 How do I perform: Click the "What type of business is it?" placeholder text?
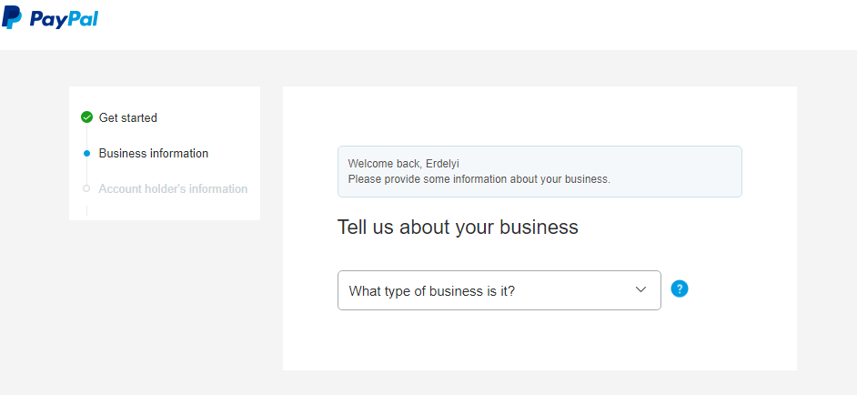tap(432, 291)
